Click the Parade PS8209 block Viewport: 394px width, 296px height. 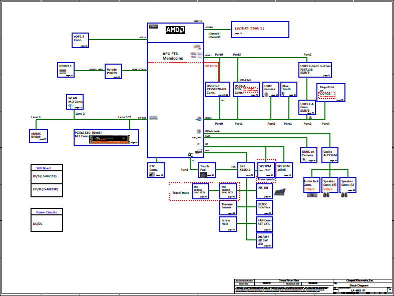pos(114,71)
